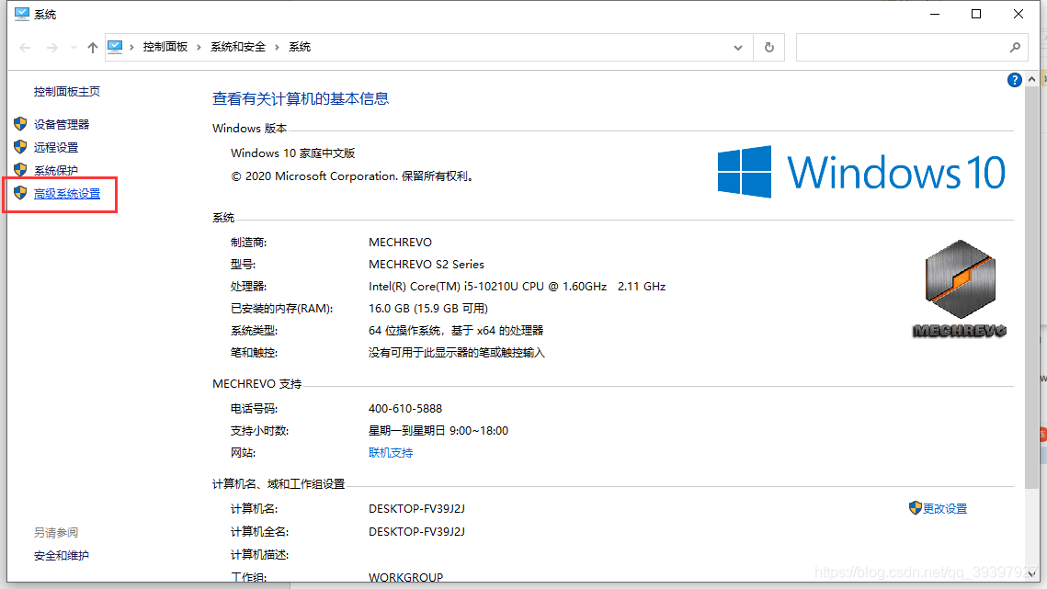This screenshot has width=1047, height=589.
Task: Go up one level with Up arrow
Action: click(x=93, y=48)
